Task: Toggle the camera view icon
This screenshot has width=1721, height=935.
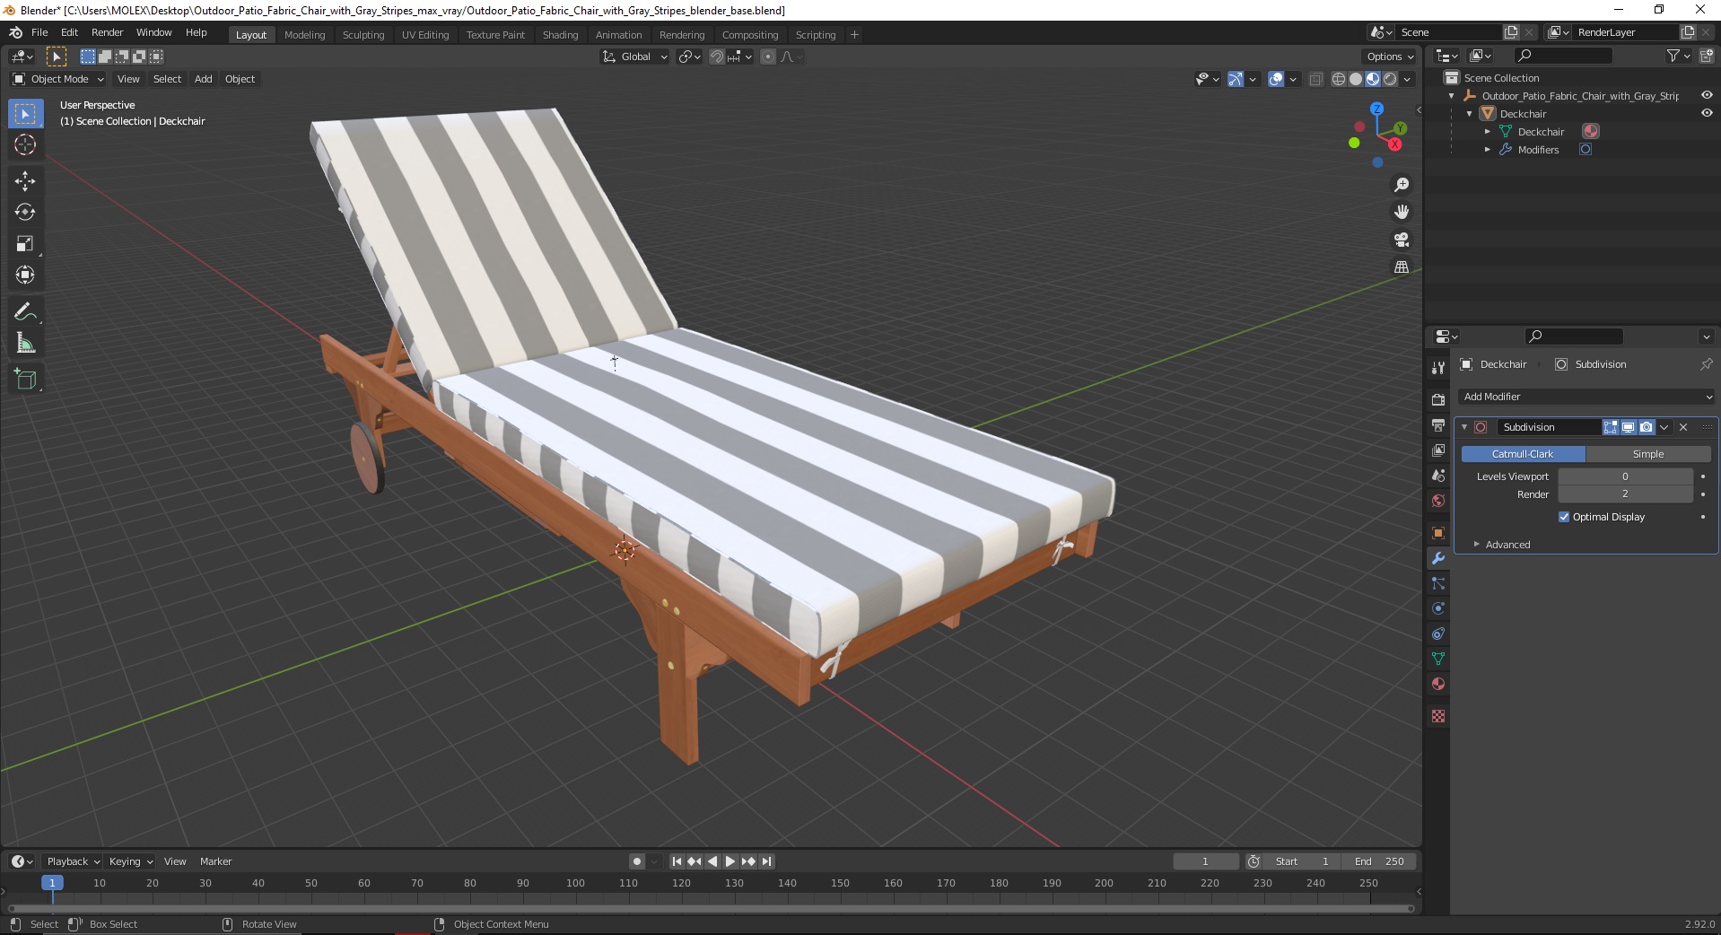Action: click(1401, 240)
